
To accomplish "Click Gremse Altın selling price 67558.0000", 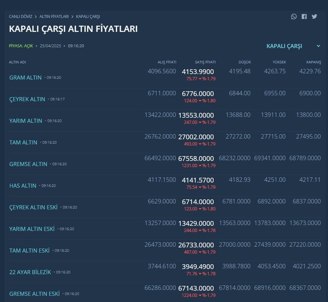I will tap(196, 159).
